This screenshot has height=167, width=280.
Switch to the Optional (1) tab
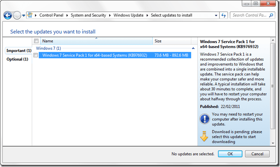(x=17, y=59)
